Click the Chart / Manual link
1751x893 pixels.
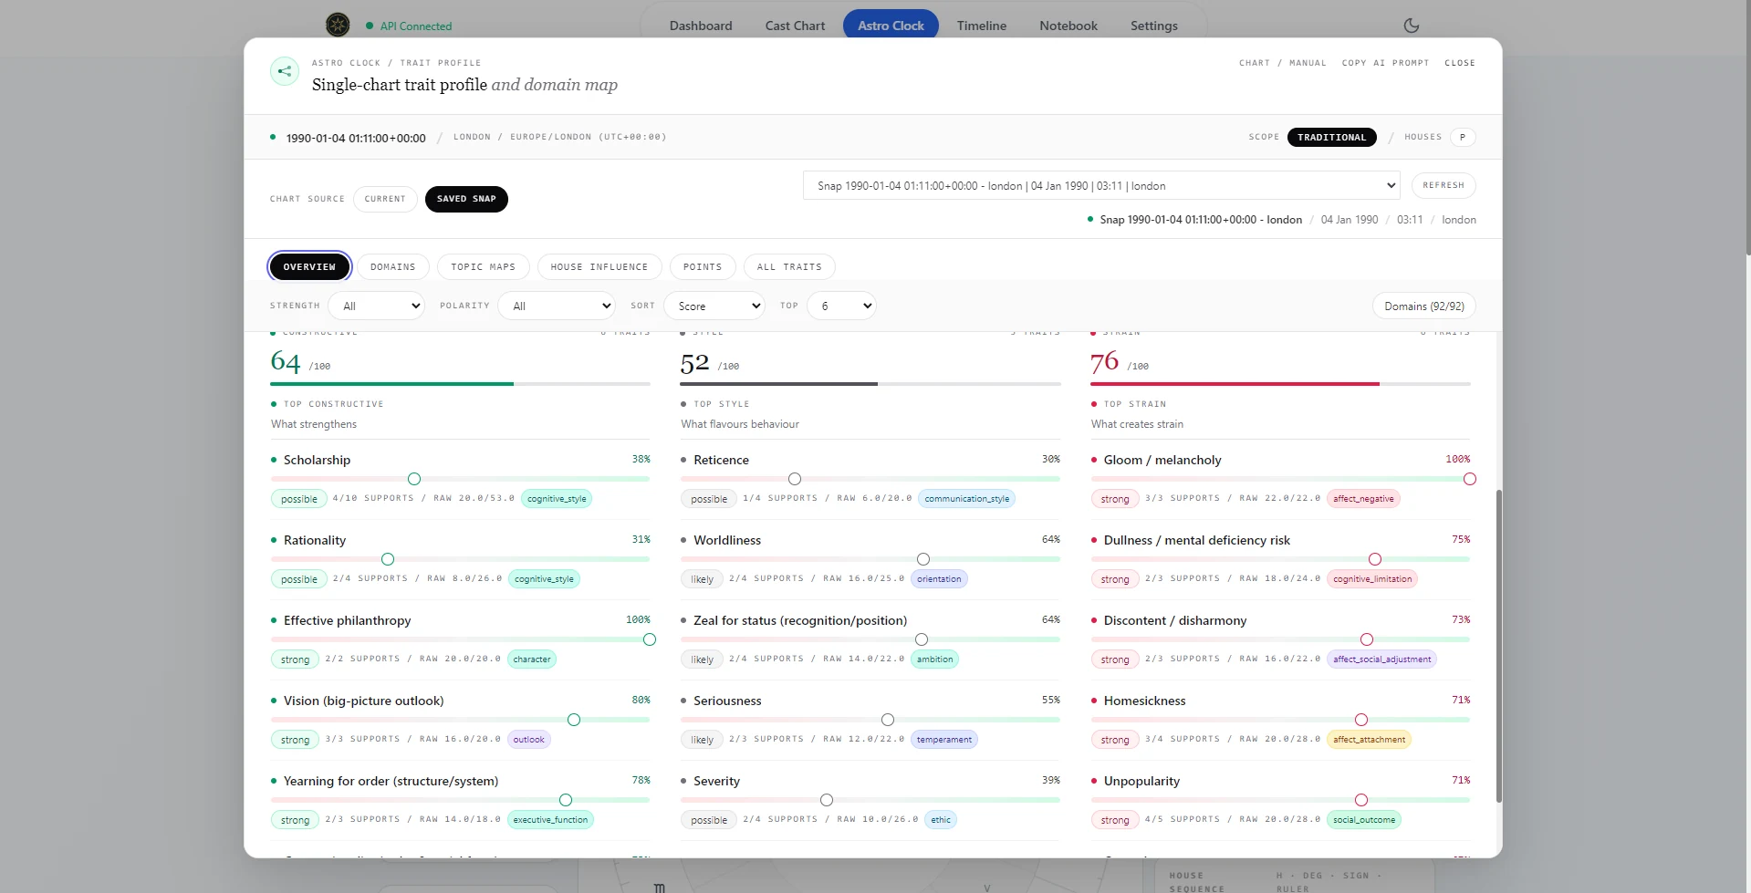tap(1283, 63)
